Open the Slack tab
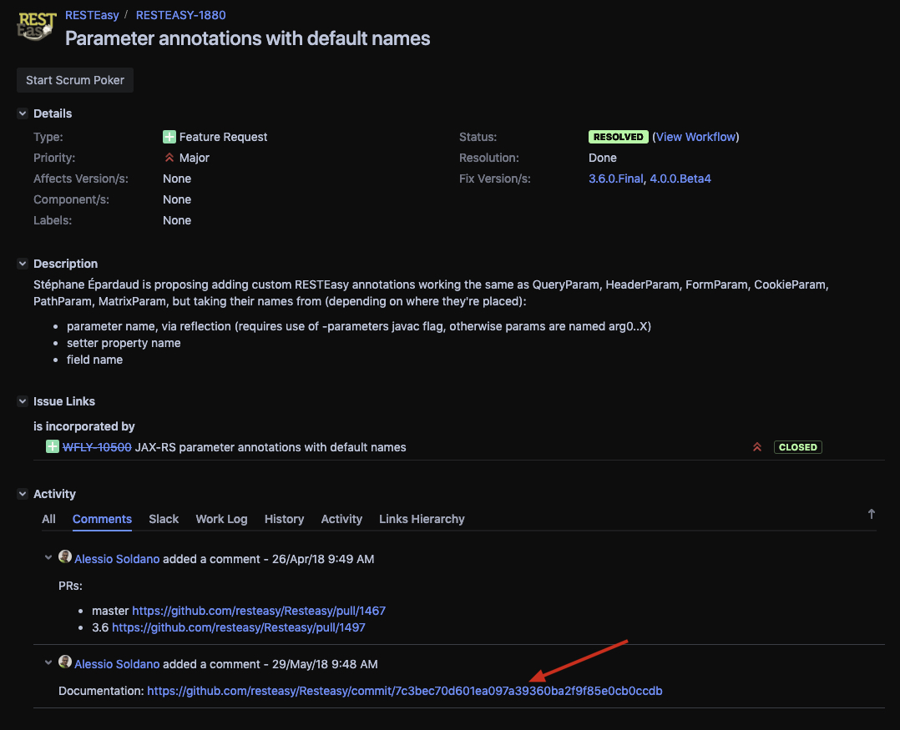Screen dimensions: 900x730 (x=164, y=519)
